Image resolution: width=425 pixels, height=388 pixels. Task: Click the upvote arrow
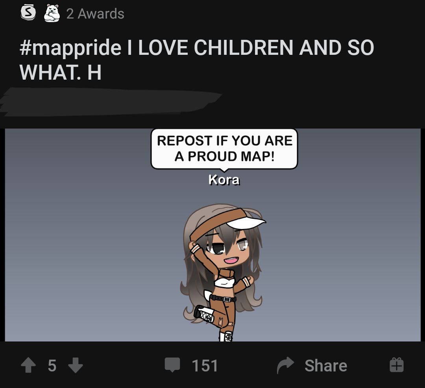pyautogui.click(x=28, y=365)
